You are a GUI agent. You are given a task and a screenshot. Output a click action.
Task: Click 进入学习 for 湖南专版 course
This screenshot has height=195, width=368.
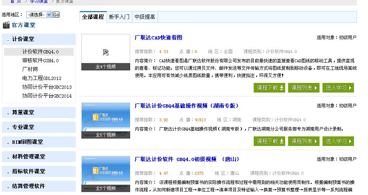338,141
